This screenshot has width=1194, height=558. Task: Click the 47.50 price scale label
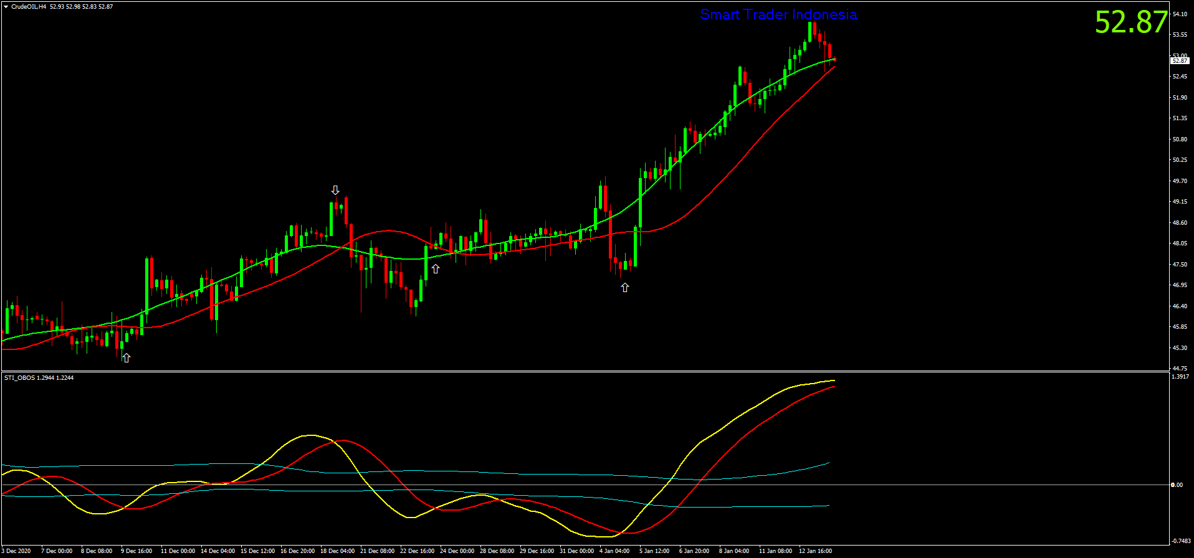pos(1180,265)
